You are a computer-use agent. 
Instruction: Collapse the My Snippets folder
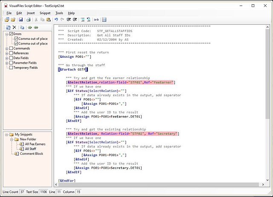coord(6,135)
